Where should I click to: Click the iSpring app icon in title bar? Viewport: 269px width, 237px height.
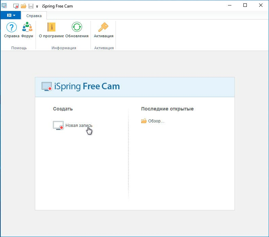coord(4,6)
